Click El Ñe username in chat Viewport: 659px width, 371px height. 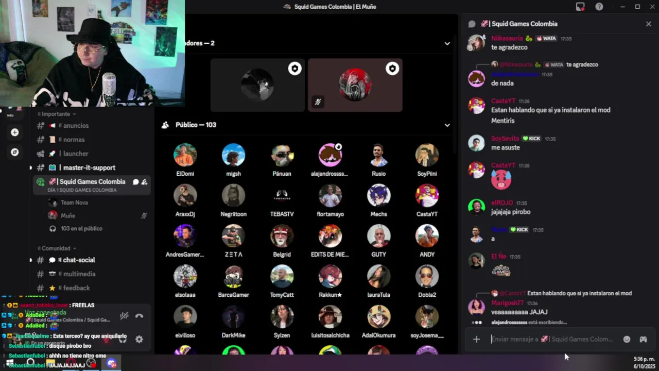tap(499, 256)
